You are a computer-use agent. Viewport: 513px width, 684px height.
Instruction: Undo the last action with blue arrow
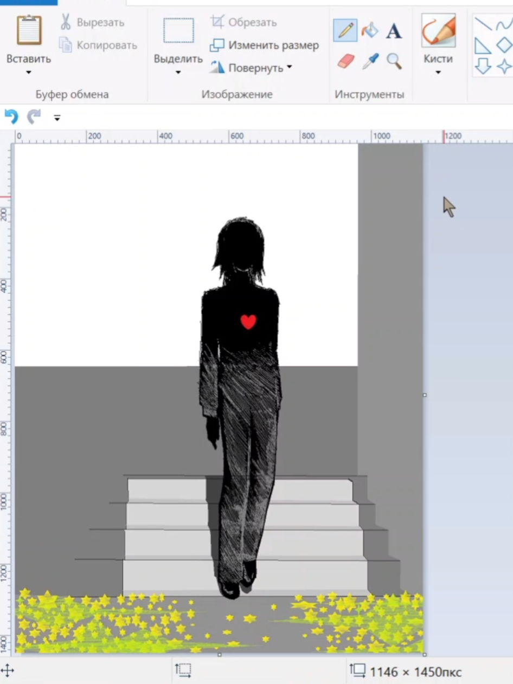tap(11, 117)
